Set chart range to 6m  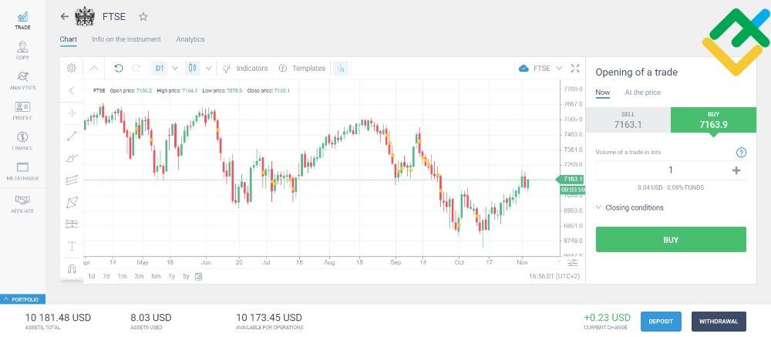coord(156,277)
